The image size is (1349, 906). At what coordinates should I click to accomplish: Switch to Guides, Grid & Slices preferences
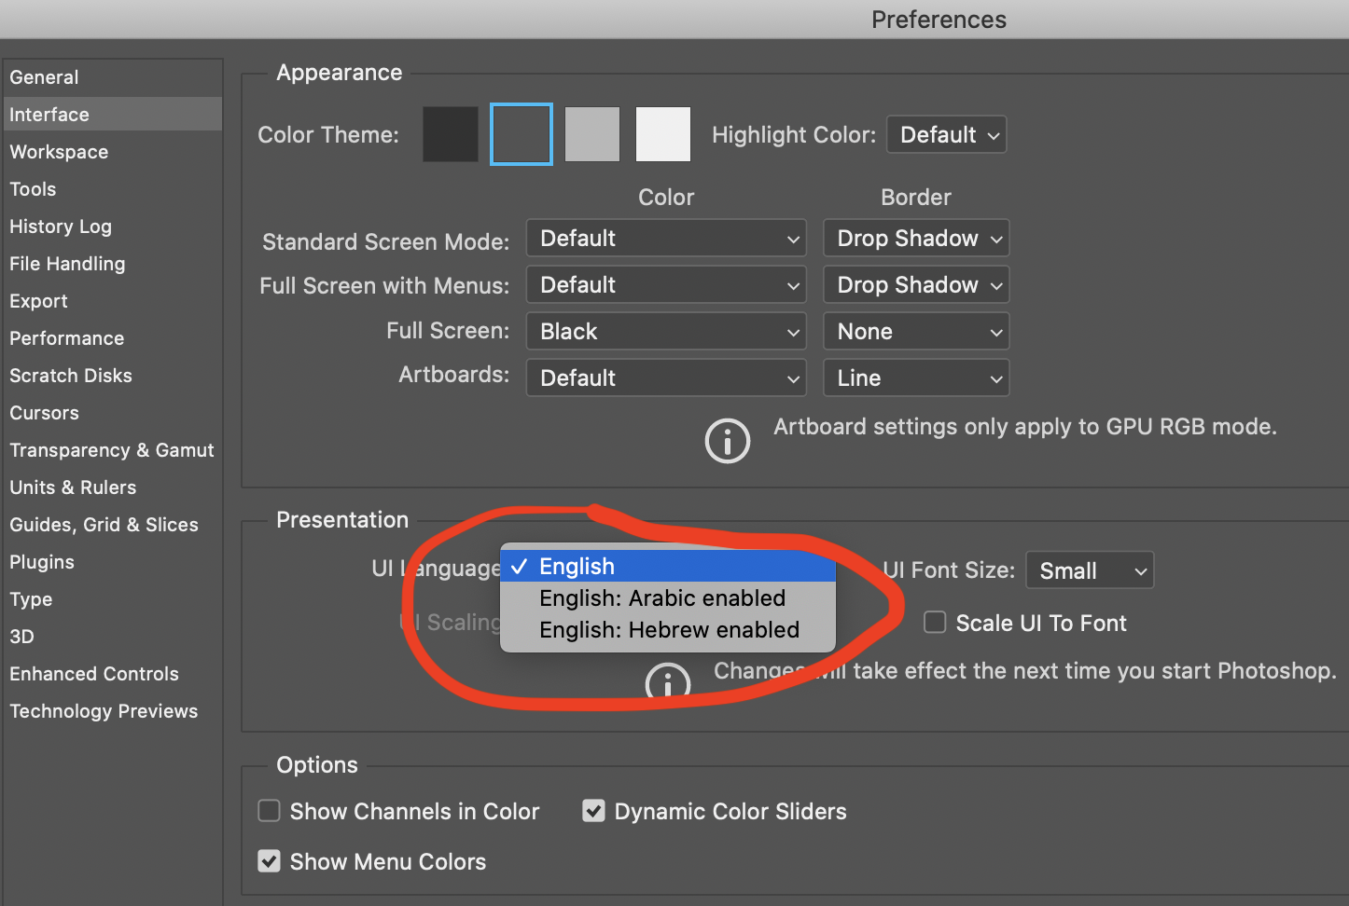click(104, 524)
